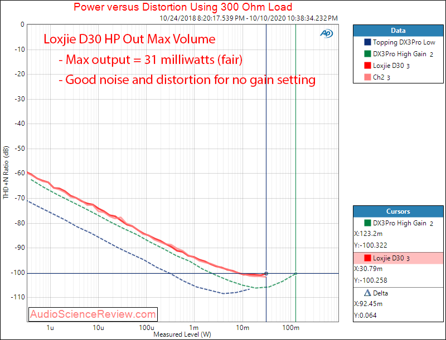The image size is (446, 340).
Task: Click the '100u' x-axis tick label
Action: pyautogui.click(x=147, y=328)
